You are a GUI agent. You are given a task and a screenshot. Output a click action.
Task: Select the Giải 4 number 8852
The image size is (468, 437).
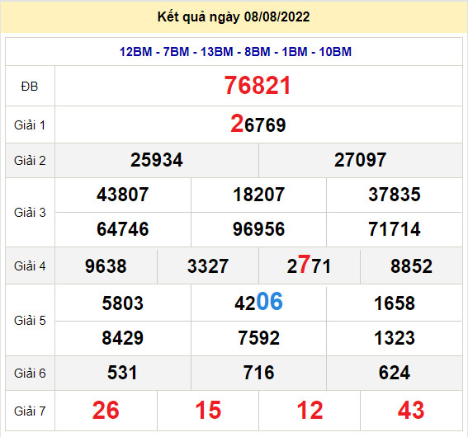click(411, 266)
